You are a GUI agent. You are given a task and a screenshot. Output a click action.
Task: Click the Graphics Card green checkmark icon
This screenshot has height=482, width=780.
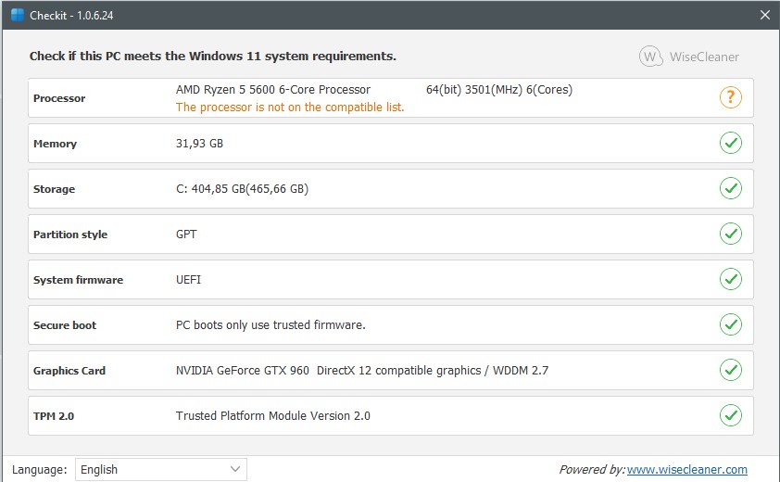[731, 370]
